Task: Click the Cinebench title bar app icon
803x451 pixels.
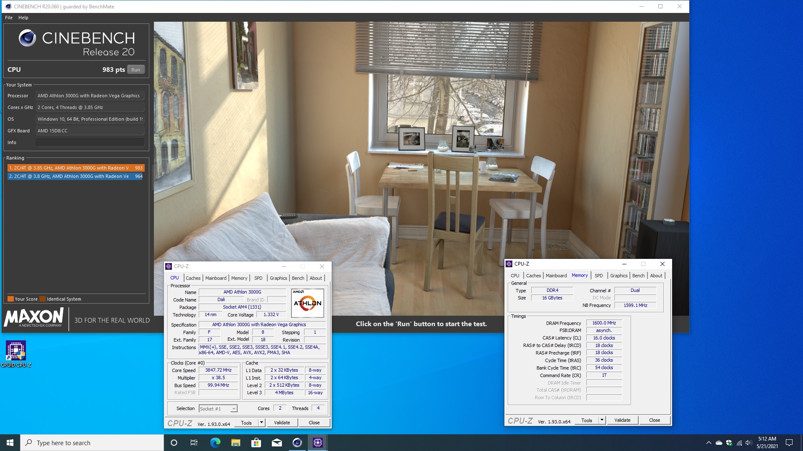Action: click(8, 6)
